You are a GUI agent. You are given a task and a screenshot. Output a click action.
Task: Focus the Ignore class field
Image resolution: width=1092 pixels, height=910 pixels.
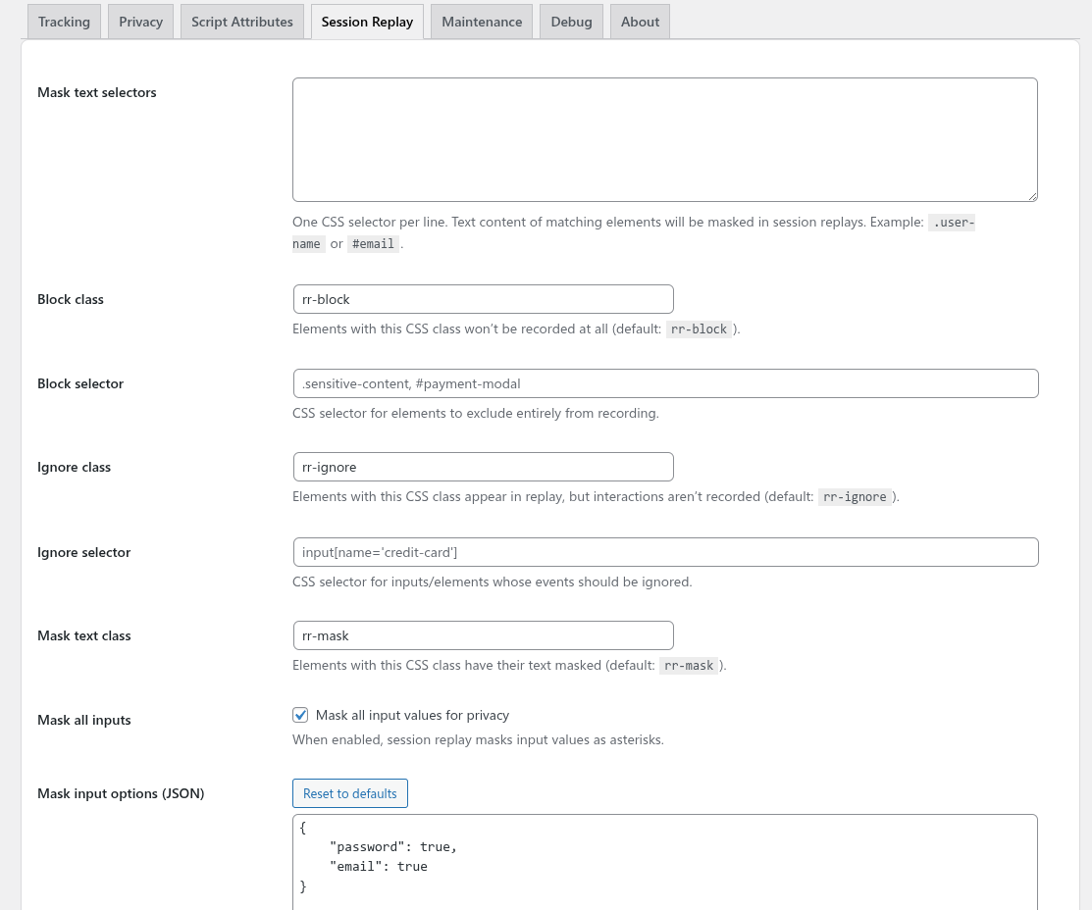(x=484, y=467)
